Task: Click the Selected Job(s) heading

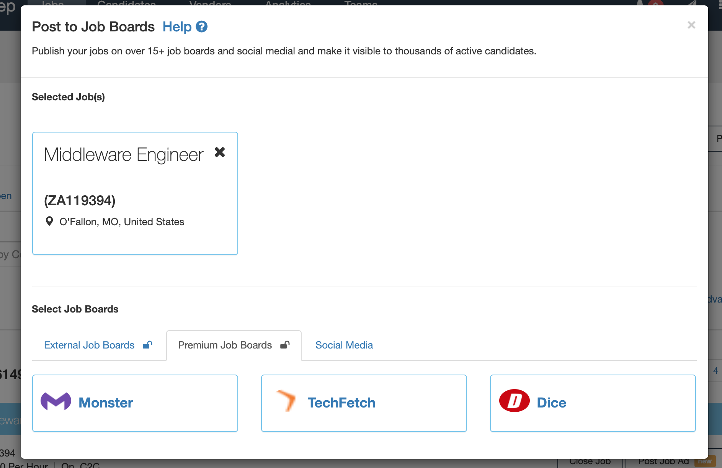Action: pos(68,97)
